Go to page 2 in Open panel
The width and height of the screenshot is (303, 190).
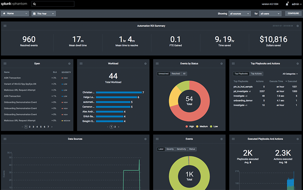point(30,127)
